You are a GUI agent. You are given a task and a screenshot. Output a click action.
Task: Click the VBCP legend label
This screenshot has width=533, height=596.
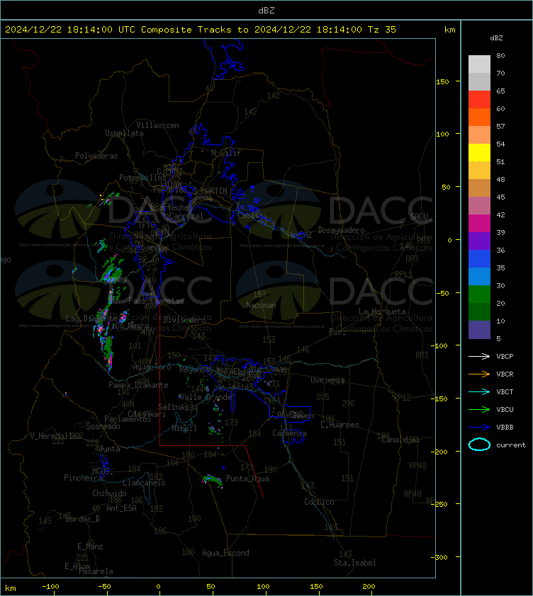tap(505, 357)
